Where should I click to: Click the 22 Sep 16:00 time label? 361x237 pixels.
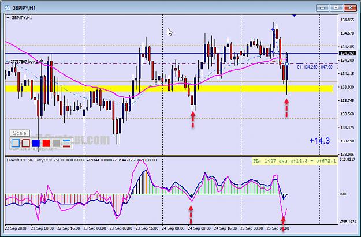coord(68,228)
